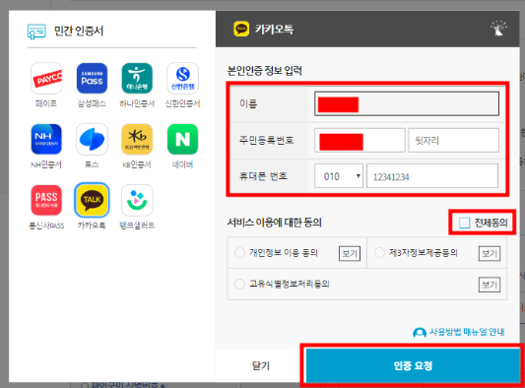Screen dimensions: 525x388
Task: Click the user manual person icon
Action: [x=420, y=333]
